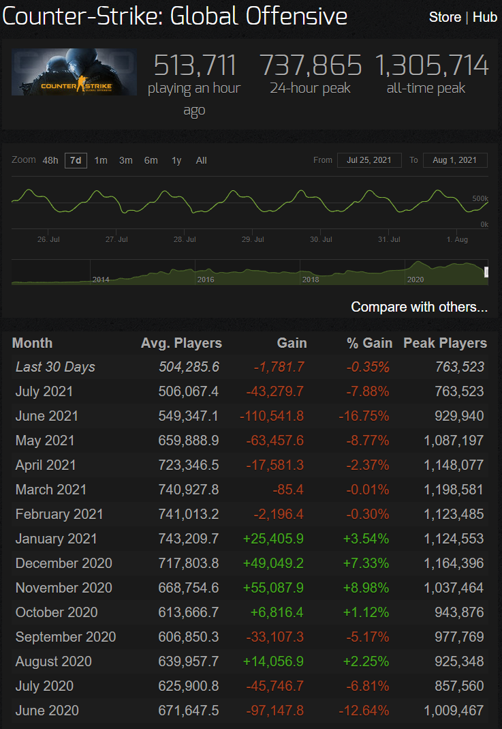Screen dimensions: 502x729
Task: Select the August 2020 row label
Action: tap(53, 661)
